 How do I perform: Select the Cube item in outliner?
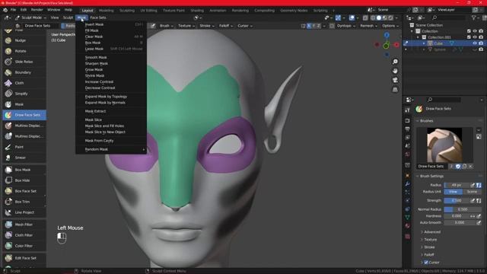coord(438,43)
